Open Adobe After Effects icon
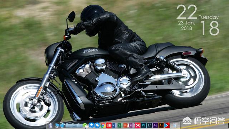The width and height of the screenshot is (229, 129). point(155,125)
